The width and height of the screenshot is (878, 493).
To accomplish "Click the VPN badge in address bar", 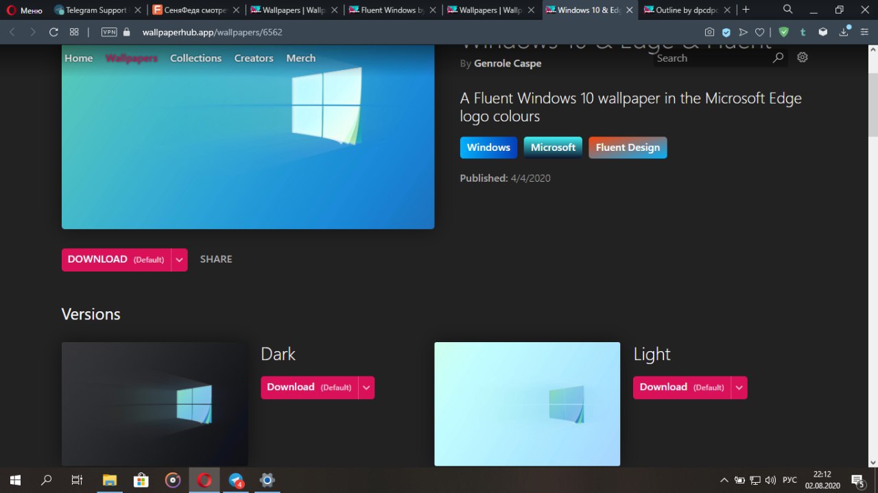I will (x=108, y=32).
